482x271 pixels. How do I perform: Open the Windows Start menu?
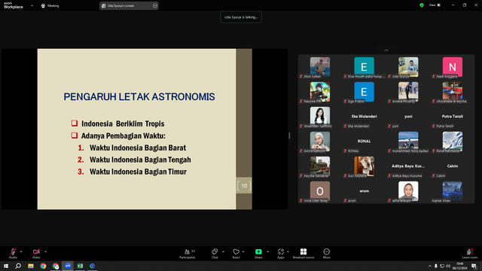click(x=6, y=266)
